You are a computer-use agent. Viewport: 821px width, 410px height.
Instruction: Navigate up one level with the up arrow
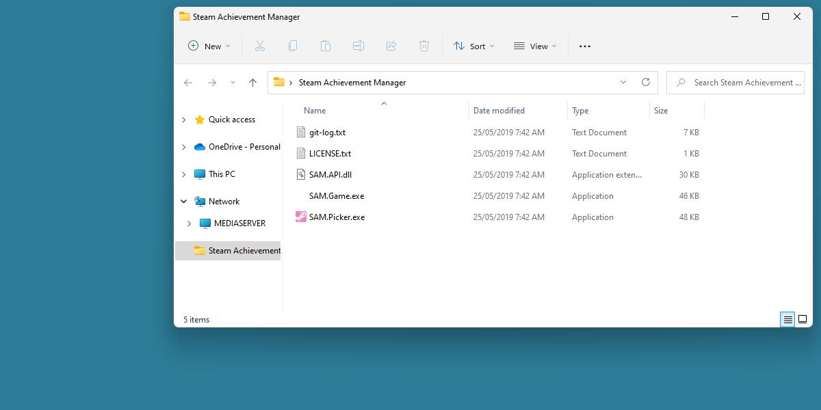click(x=252, y=82)
